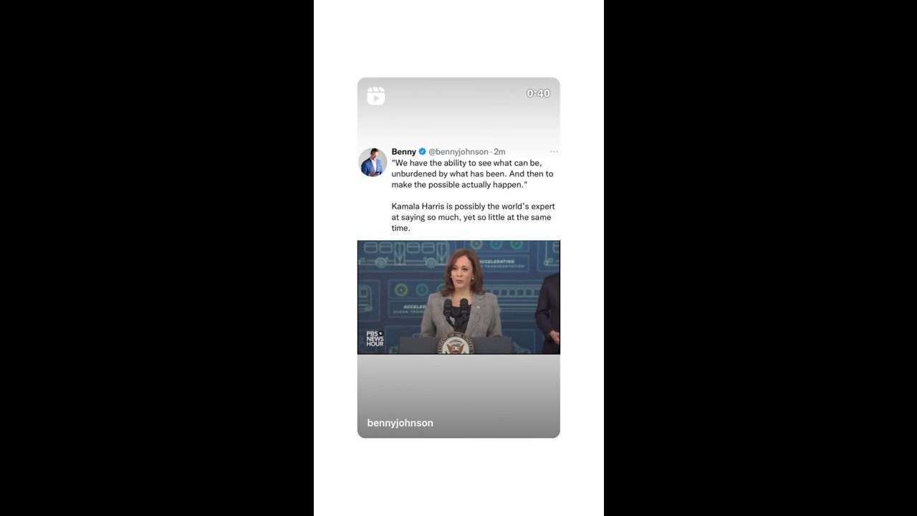Image resolution: width=917 pixels, height=516 pixels.
Task: Click the blue verified badge beside Benny
Action: click(423, 152)
